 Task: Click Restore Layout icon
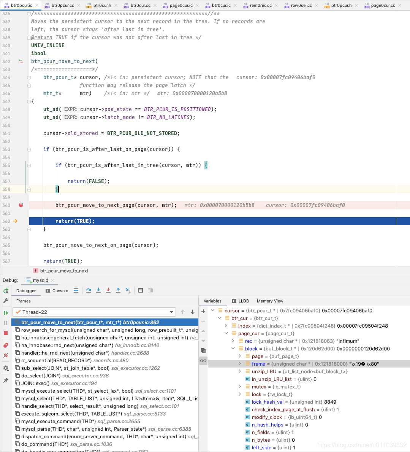[x=150, y=291]
